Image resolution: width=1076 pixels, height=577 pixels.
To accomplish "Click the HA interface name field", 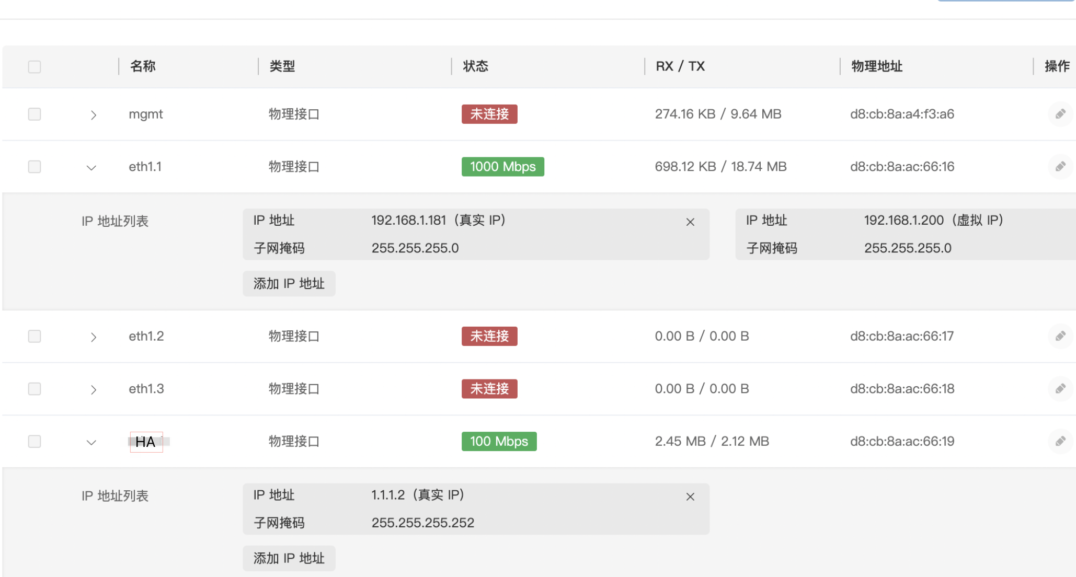I will [146, 442].
